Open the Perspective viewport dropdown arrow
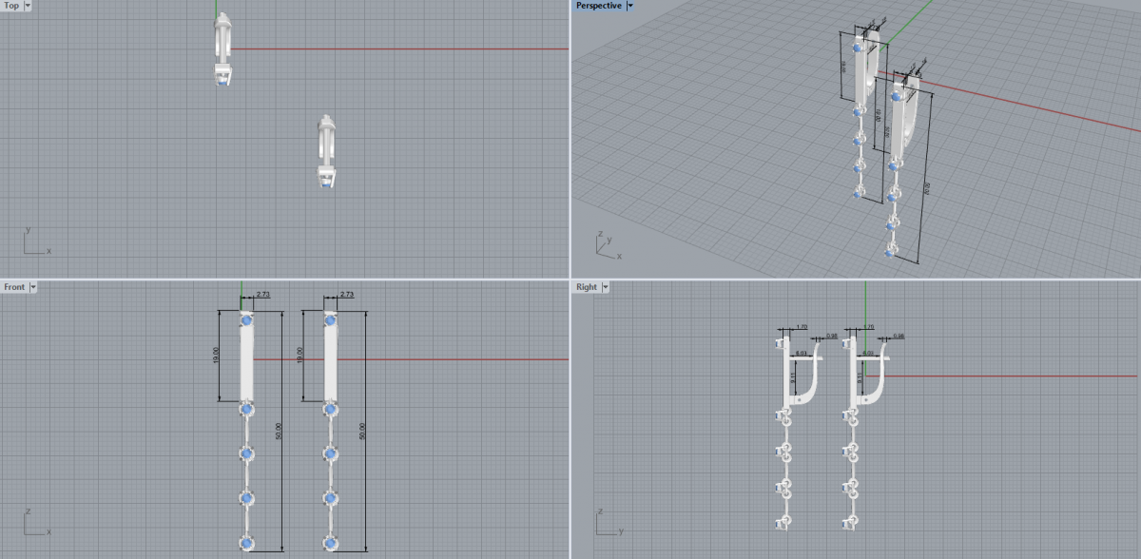The image size is (1141, 559). (629, 6)
